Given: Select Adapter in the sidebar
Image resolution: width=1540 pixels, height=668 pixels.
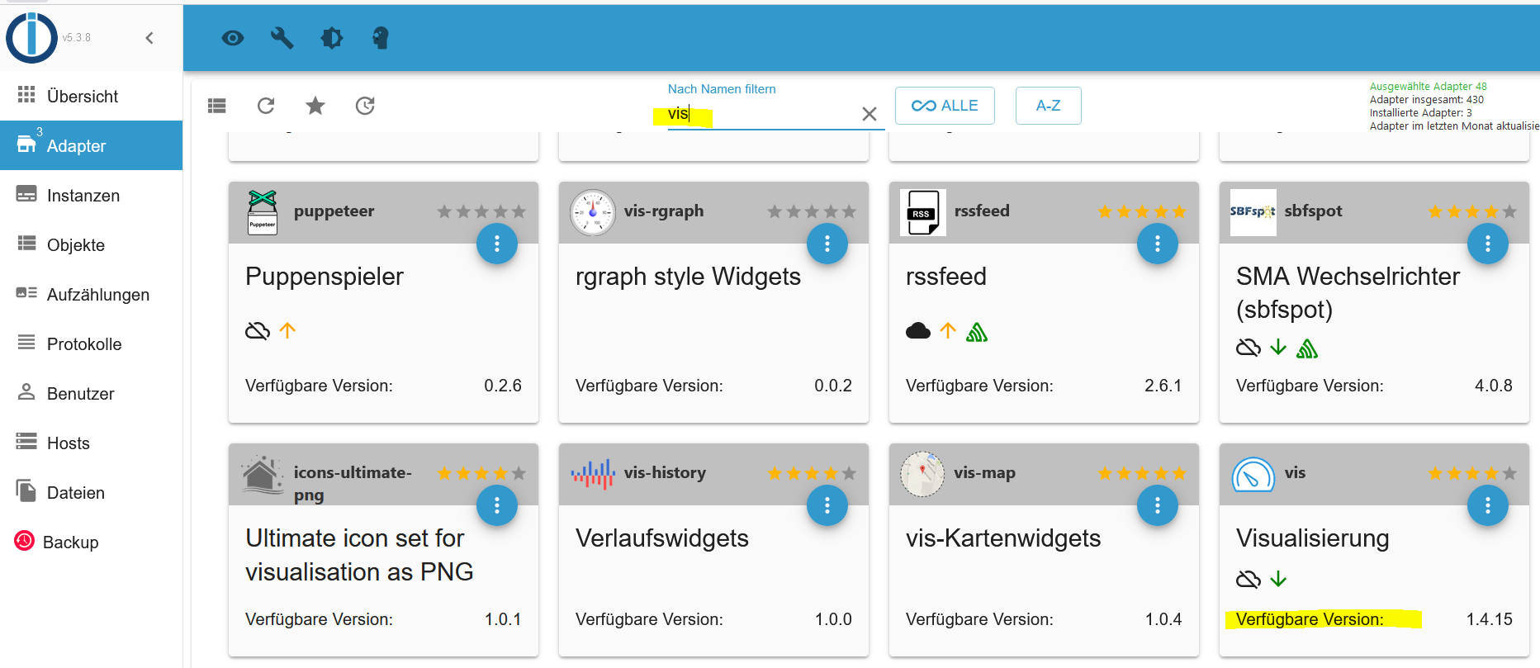Looking at the screenshot, I should 91,145.
